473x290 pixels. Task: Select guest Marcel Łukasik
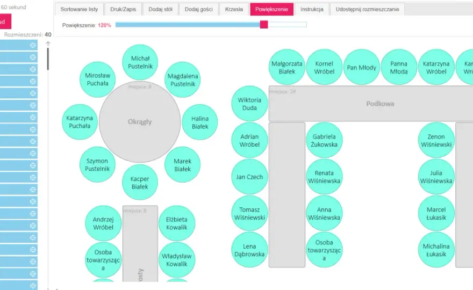point(436,213)
